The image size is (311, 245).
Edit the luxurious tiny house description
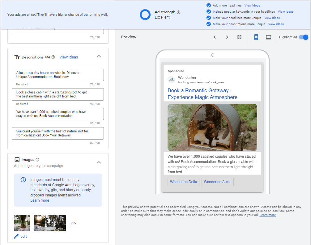(58, 75)
